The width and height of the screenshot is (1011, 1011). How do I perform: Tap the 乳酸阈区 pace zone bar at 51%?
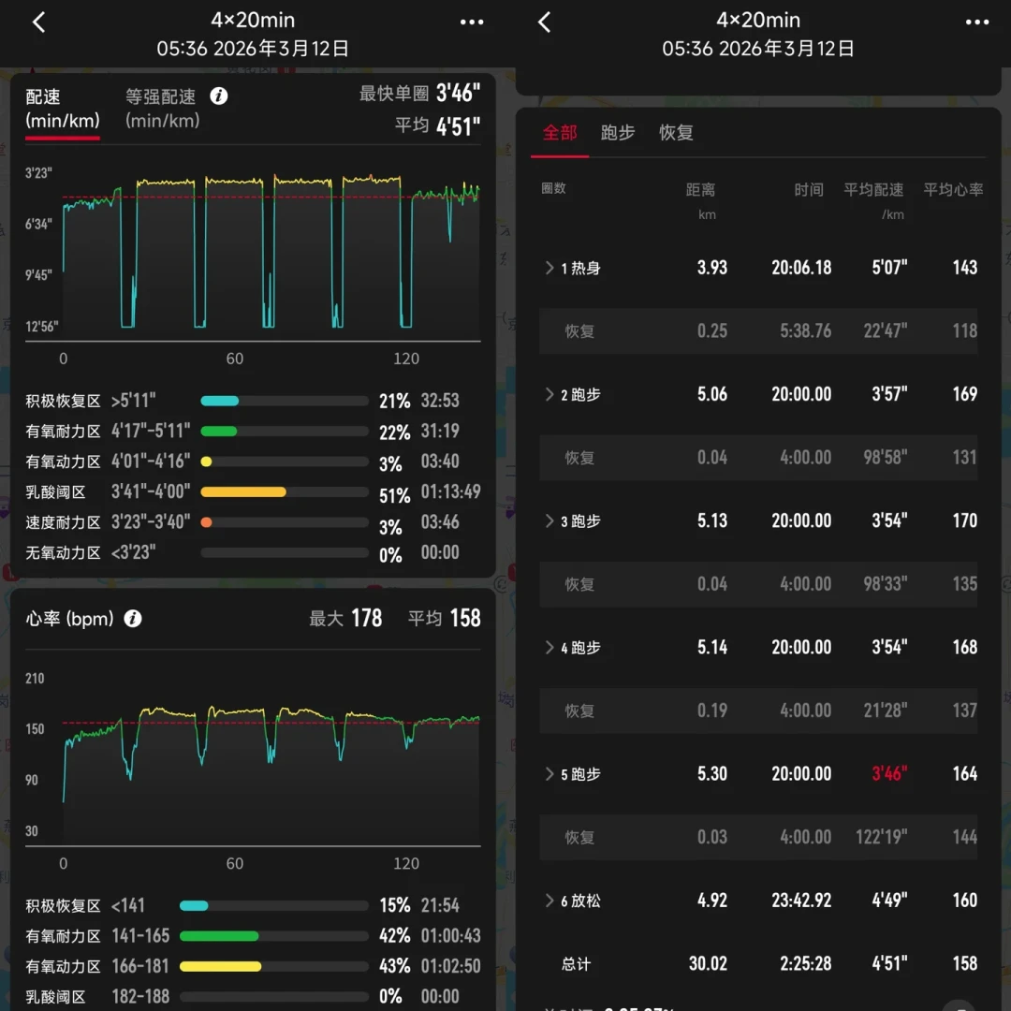[x=285, y=492]
